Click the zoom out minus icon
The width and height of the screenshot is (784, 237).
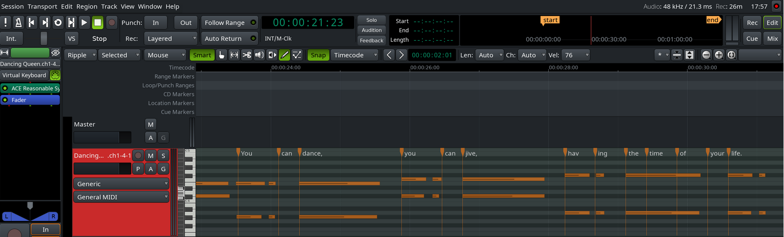[x=706, y=55]
